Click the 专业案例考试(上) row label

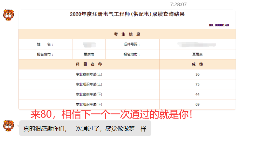(89, 74)
